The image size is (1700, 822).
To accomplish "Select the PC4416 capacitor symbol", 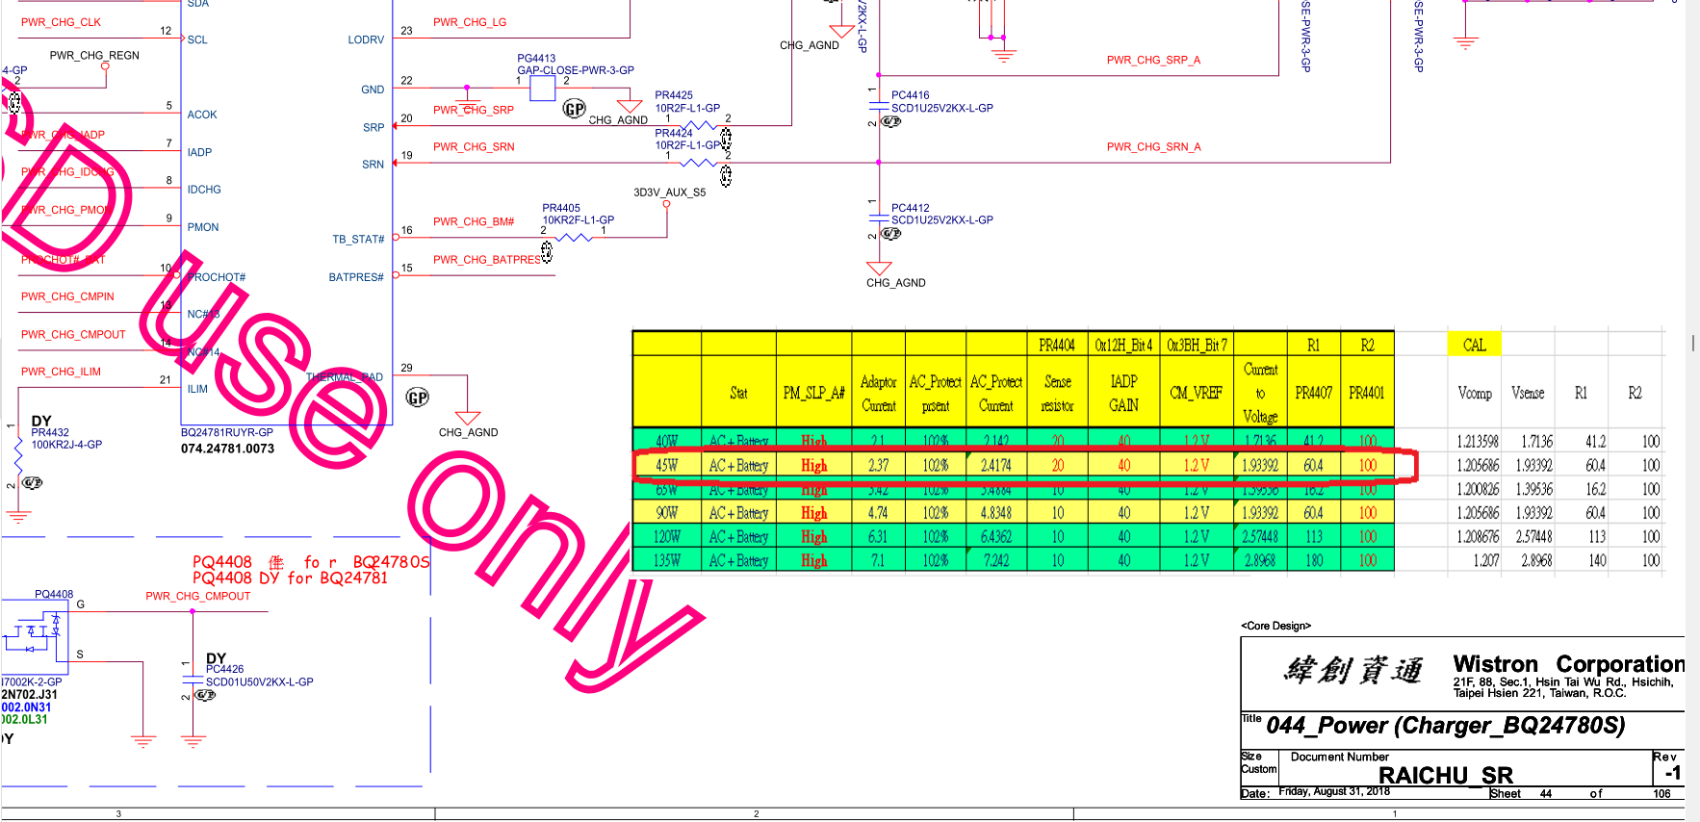I will coord(878,105).
